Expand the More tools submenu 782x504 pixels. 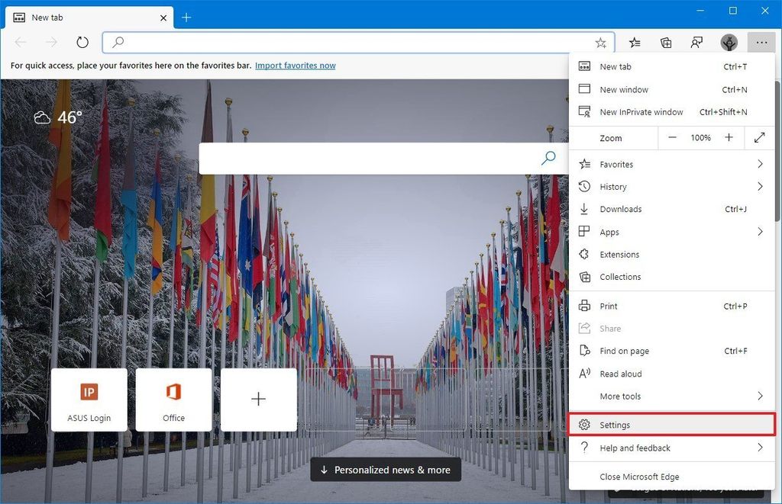click(x=620, y=396)
